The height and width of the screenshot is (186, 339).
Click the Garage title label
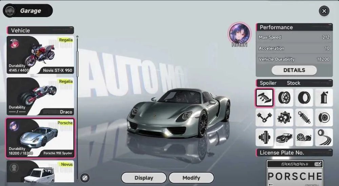point(31,11)
